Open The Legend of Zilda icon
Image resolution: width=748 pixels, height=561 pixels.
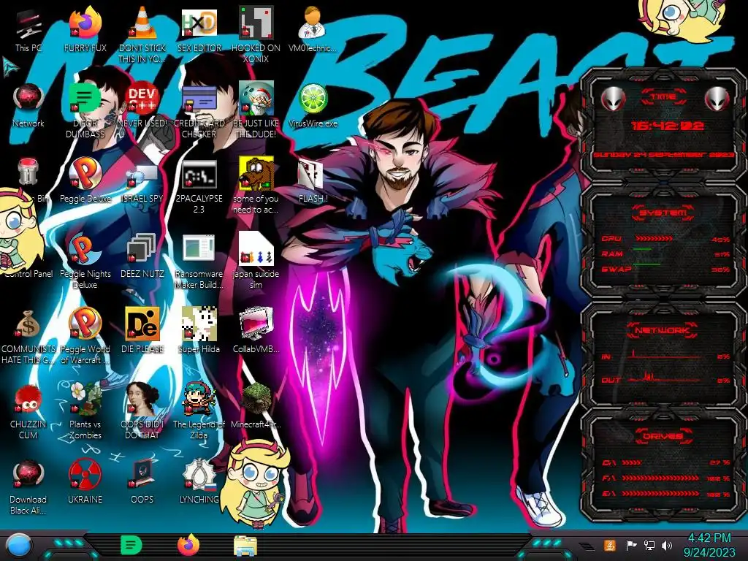coord(199,411)
